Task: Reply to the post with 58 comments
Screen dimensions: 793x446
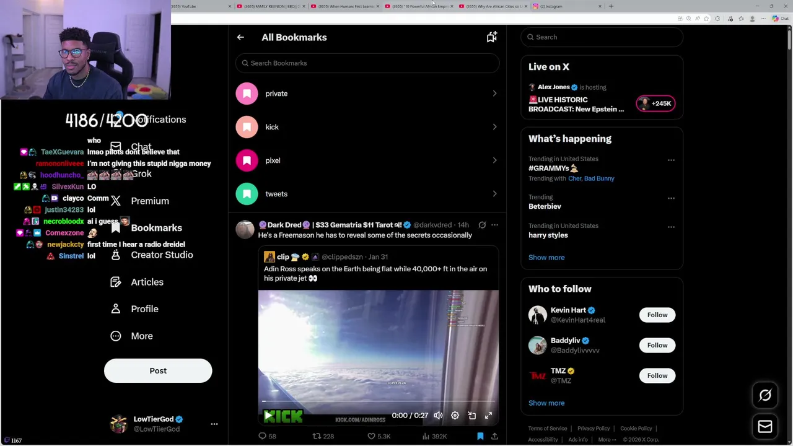Action: pyautogui.click(x=267, y=436)
